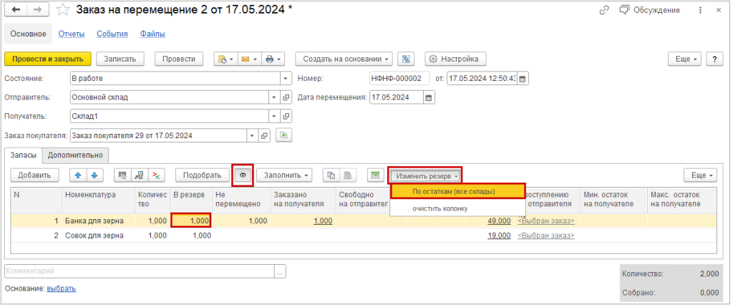733x305 pixels.
Task: Switch to the Дополнительно tab
Action: (x=76, y=155)
